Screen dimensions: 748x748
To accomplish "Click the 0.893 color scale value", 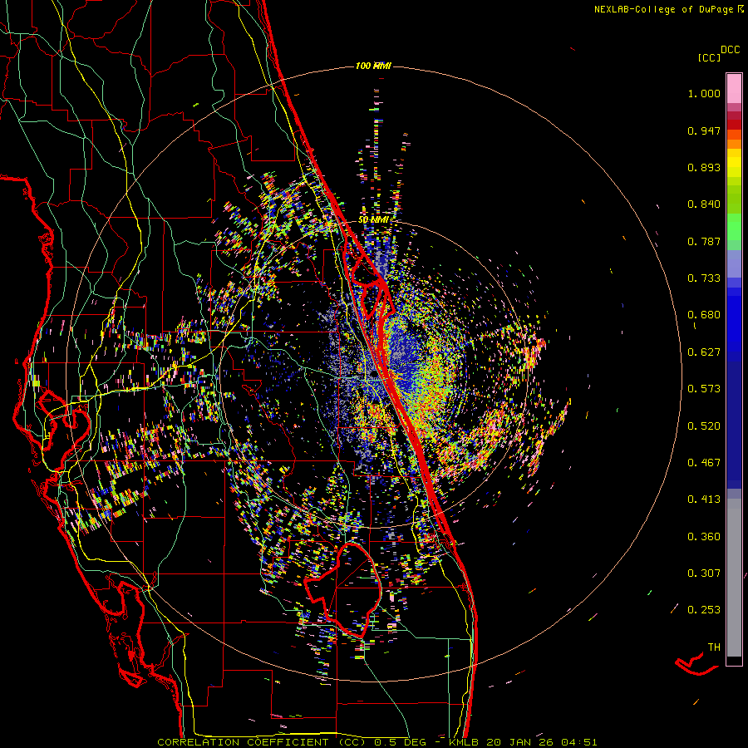I will 704,167.
